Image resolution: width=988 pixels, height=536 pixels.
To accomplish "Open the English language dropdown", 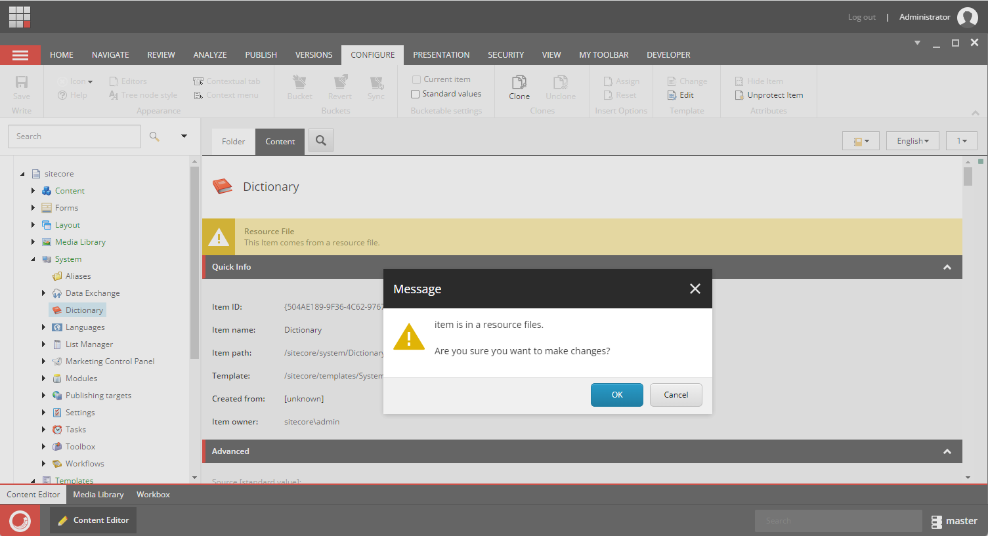I will coord(913,141).
